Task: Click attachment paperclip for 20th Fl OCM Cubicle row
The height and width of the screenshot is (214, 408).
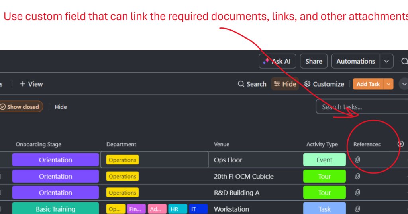Action: tap(357, 176)
